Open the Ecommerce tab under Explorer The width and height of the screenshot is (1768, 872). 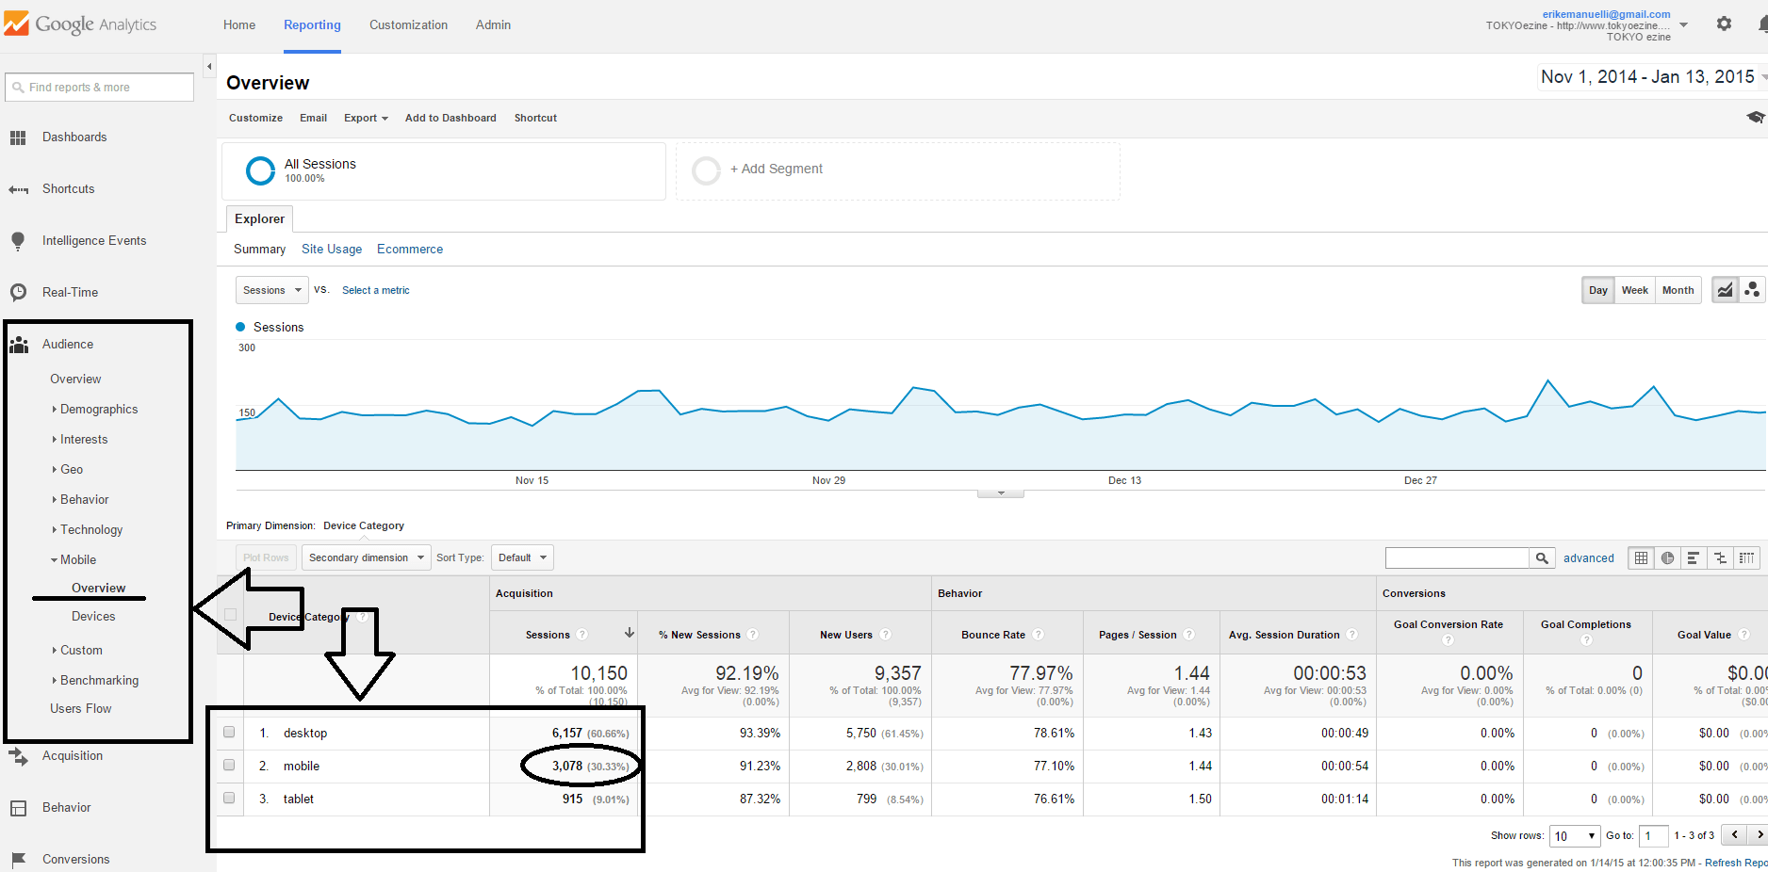409,249
